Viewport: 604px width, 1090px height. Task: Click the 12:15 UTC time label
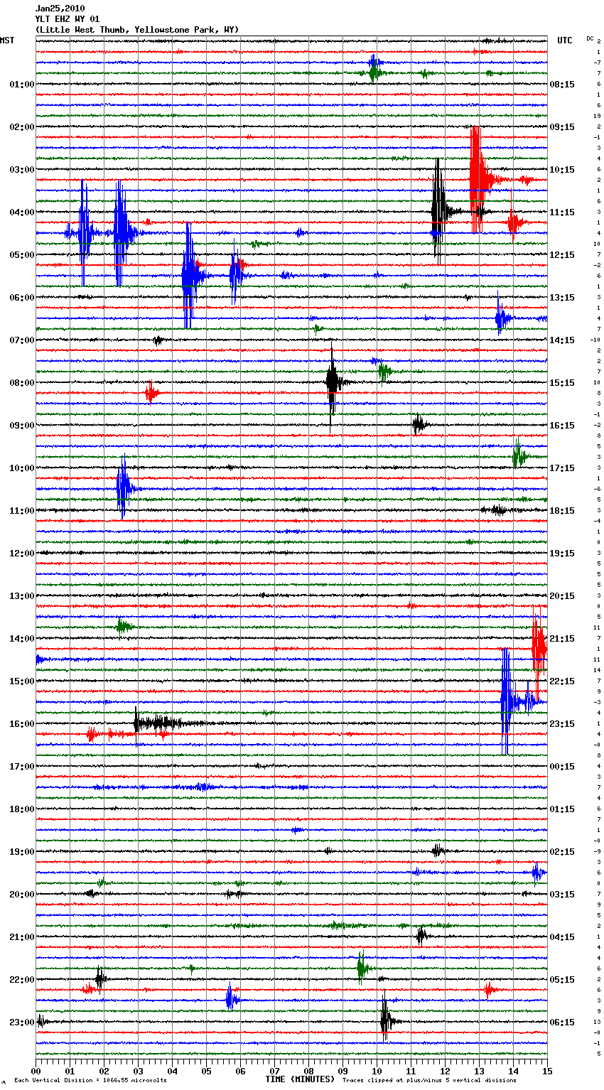[562, 255]
